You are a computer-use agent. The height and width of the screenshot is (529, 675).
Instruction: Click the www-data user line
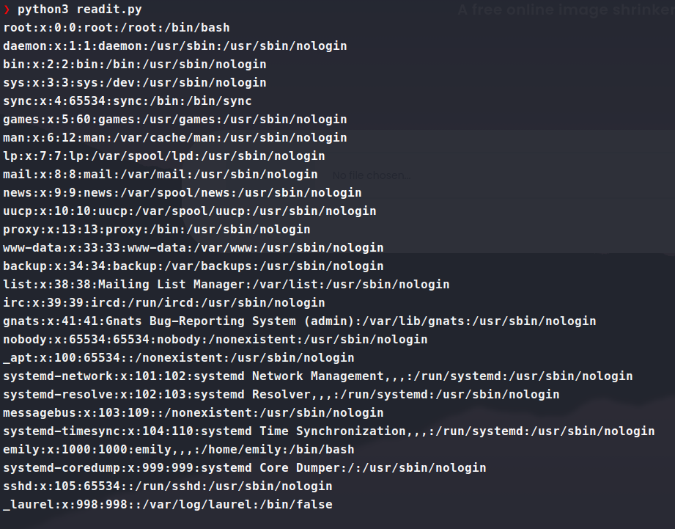(x=193, y=248)
